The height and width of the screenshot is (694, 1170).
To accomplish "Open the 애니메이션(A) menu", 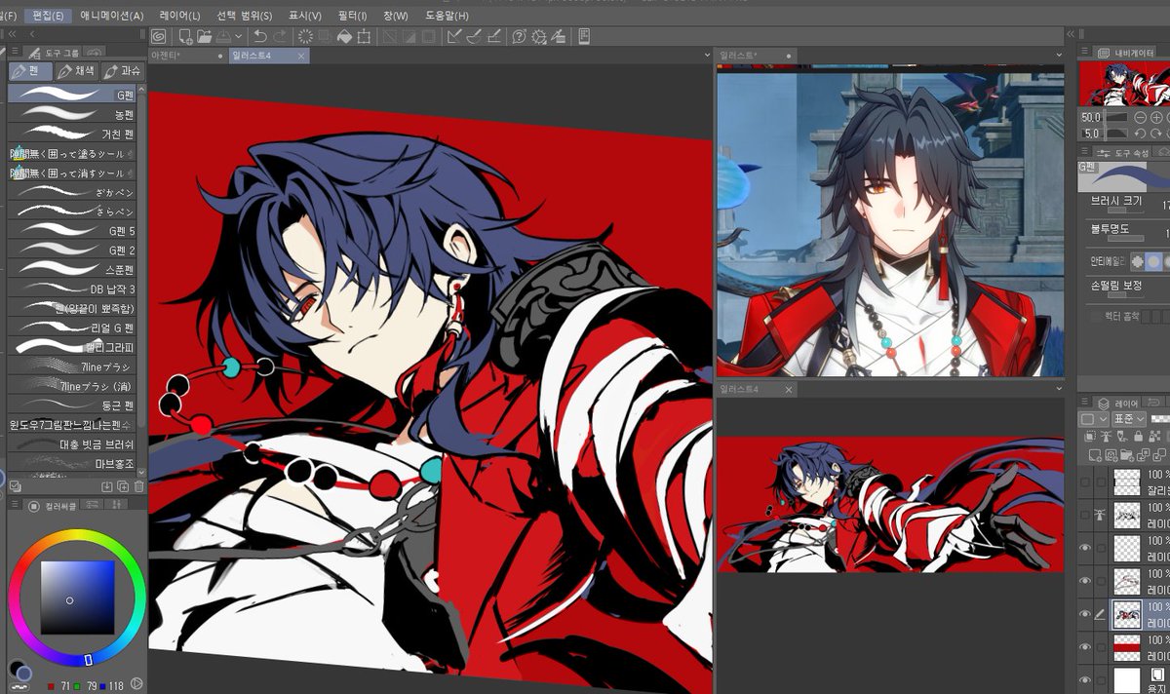I will [112, 16].
